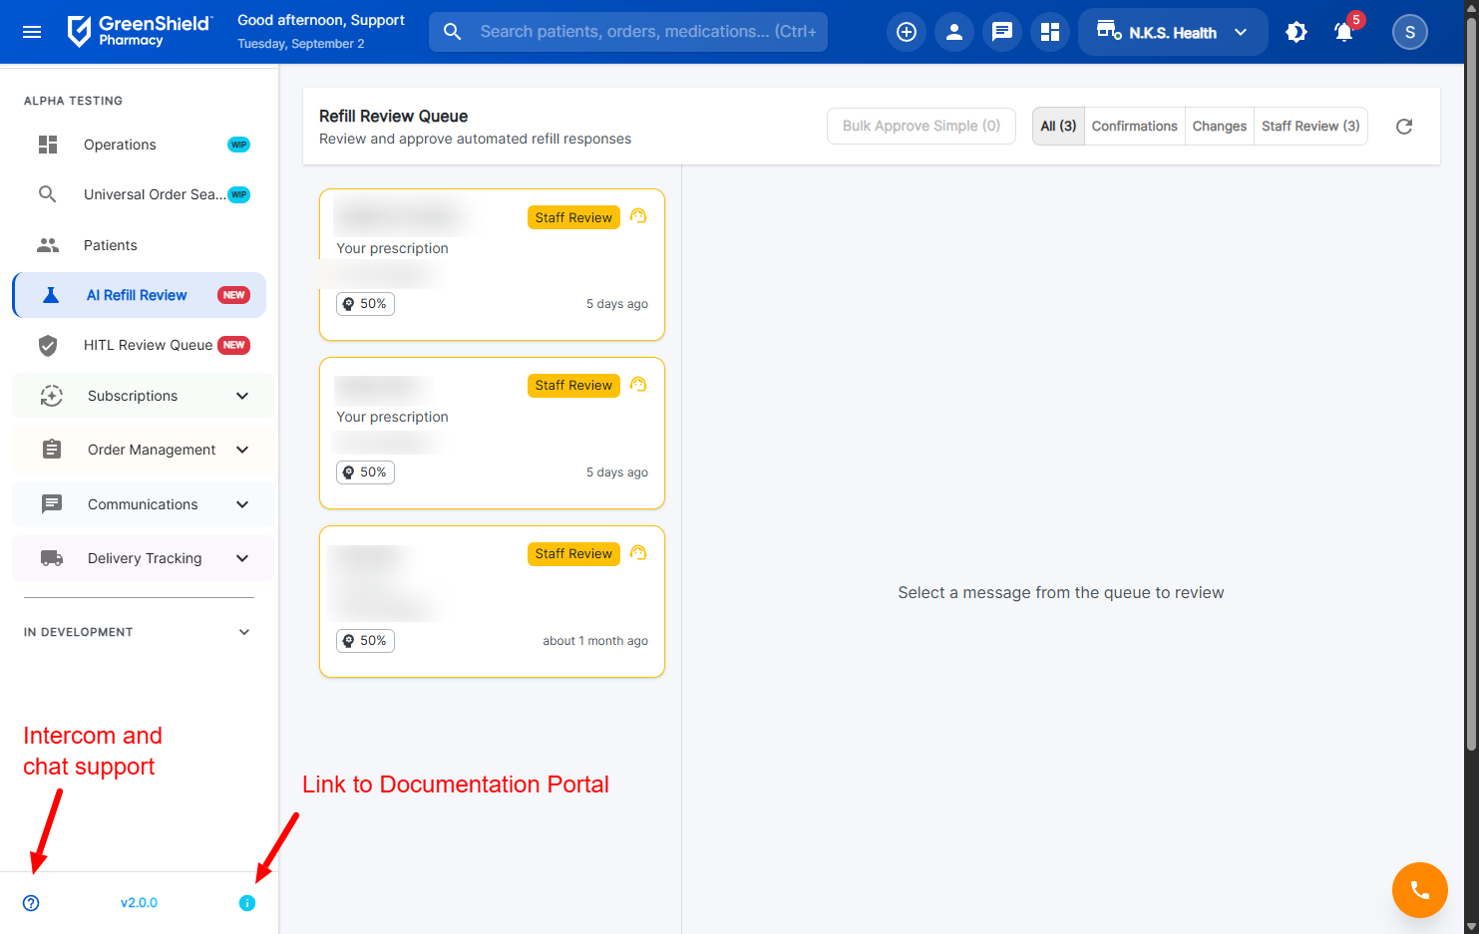The width and height of the screenshot is (1479, 934).
Task: Open the hamburger navigation menu
Action: pyautogui.click(x=32, y=32)
